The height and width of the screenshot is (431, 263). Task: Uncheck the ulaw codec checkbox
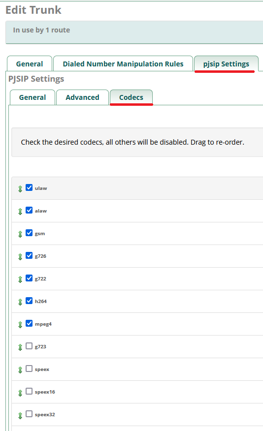click(29, 187)
